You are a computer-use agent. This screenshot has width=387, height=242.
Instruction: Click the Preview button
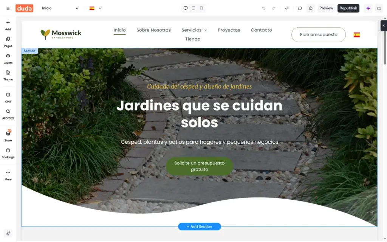pyautogui.click(x=326, y=8)
